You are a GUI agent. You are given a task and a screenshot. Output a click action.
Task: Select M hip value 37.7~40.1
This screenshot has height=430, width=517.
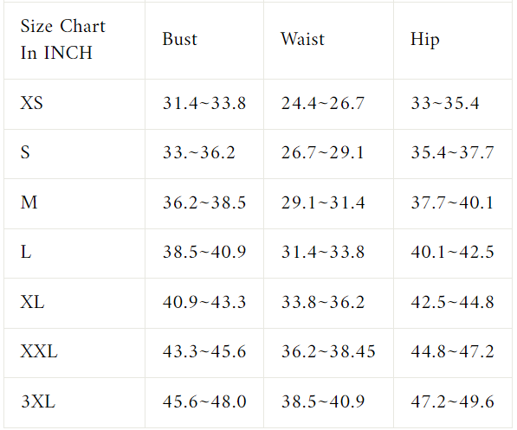(x=452, y=202)
